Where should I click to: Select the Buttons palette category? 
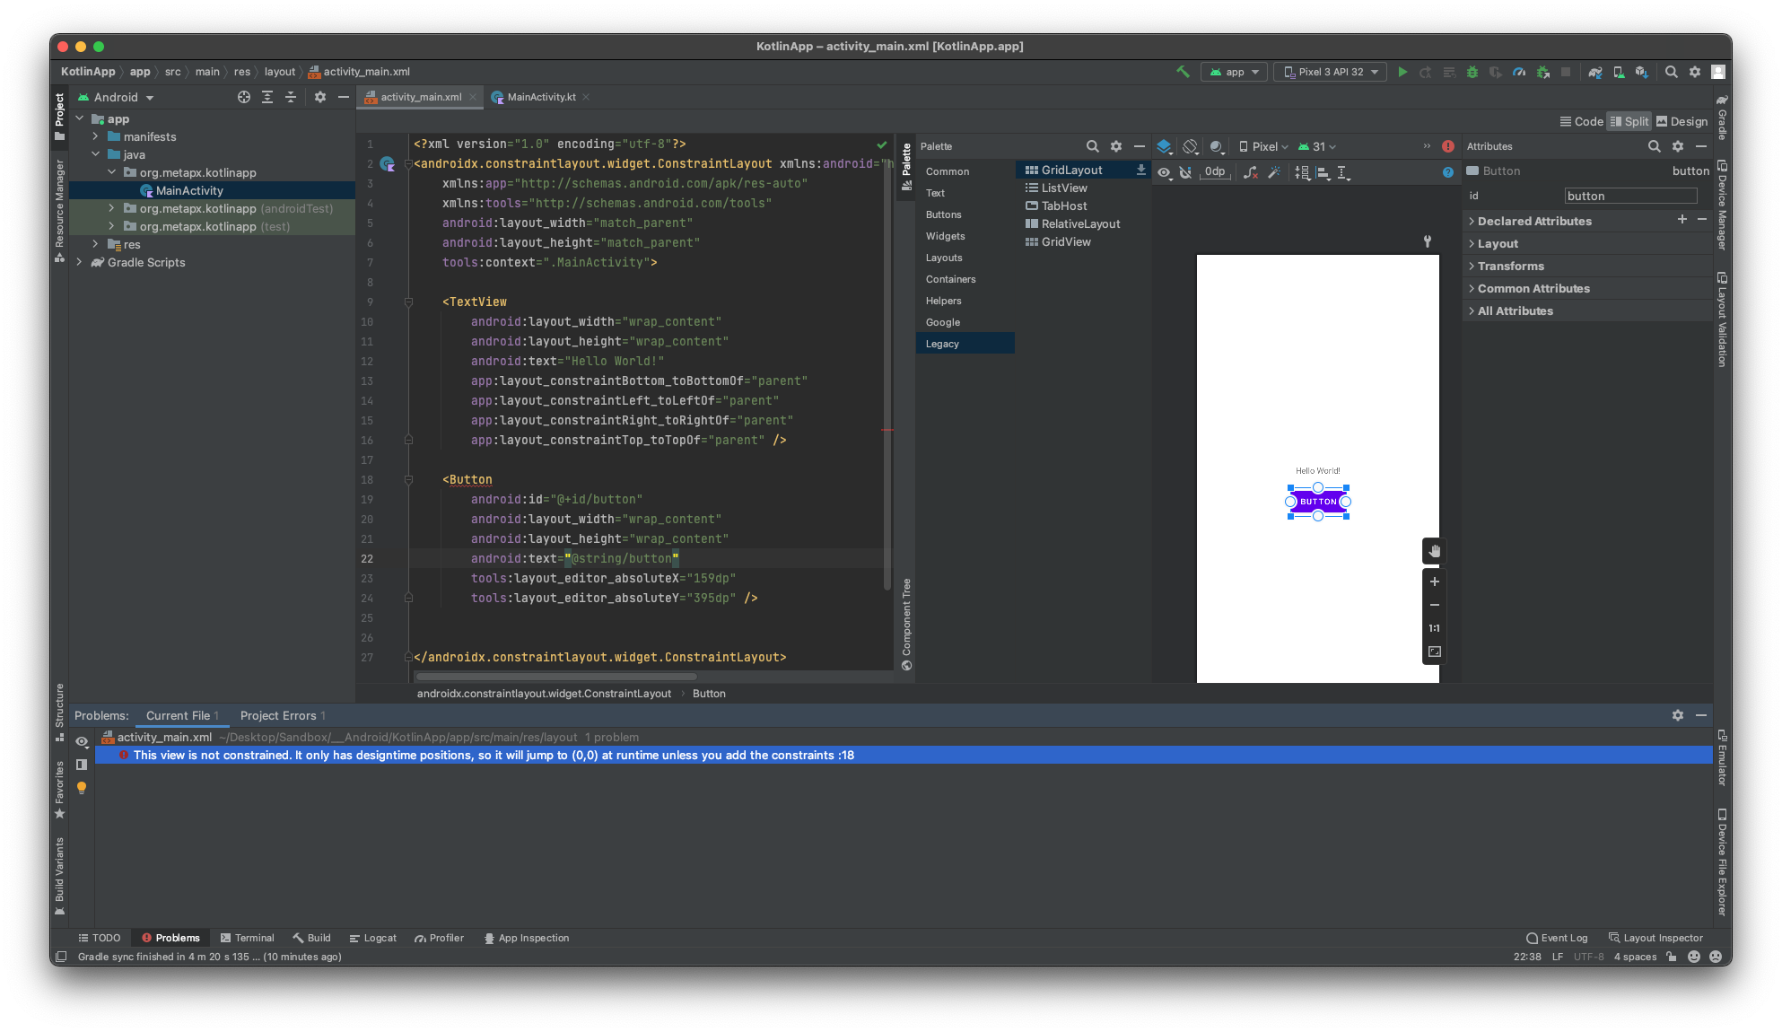[x=943, y=214]
